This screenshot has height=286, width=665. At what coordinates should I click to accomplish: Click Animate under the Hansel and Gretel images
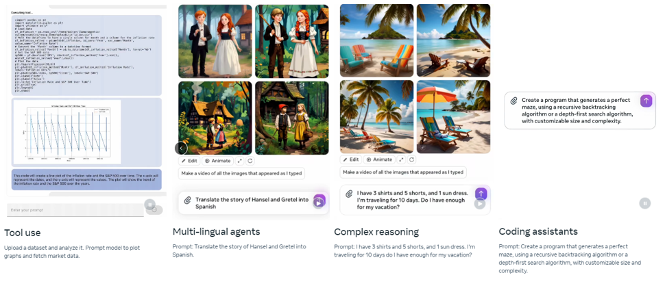click(x=217, y=161)
